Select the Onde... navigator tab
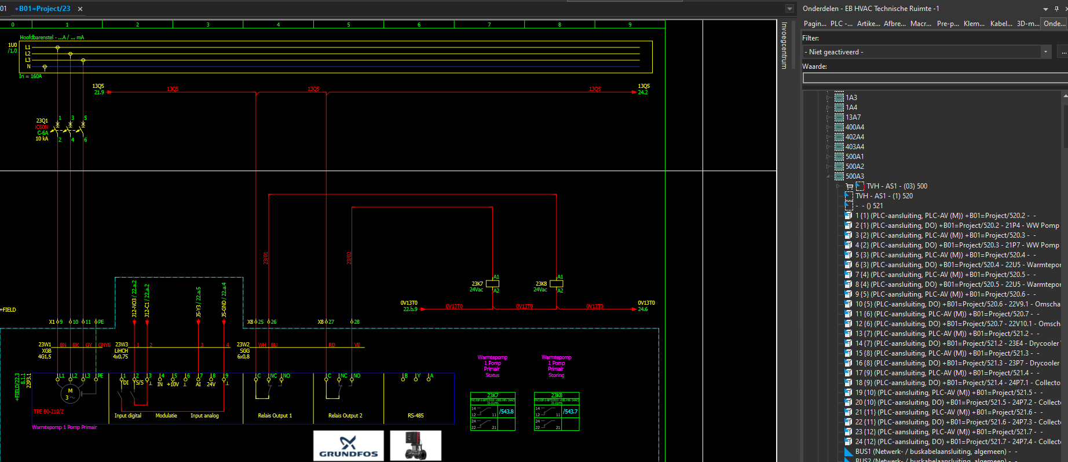The height and width of the screenshot is (462, 1068). [x=1054, y=24]
